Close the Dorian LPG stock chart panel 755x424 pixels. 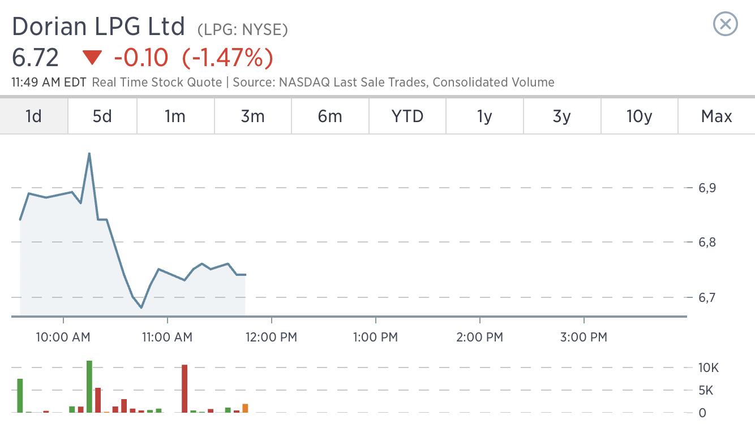[x=725, y=24]
